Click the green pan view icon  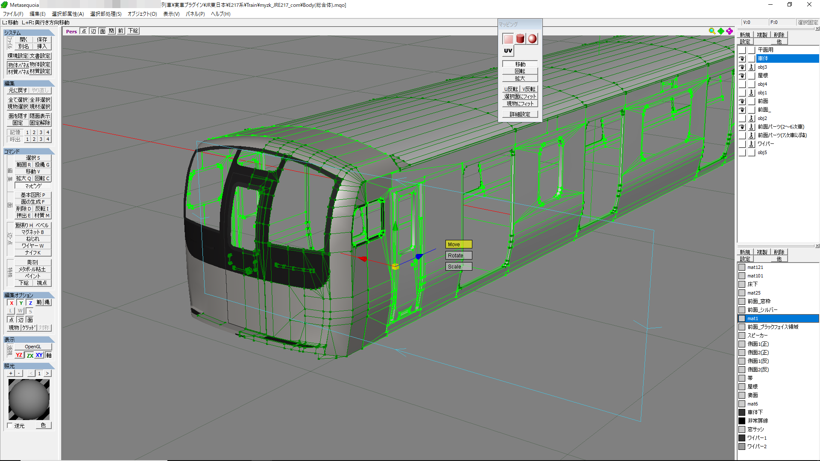tap(721, 31)
